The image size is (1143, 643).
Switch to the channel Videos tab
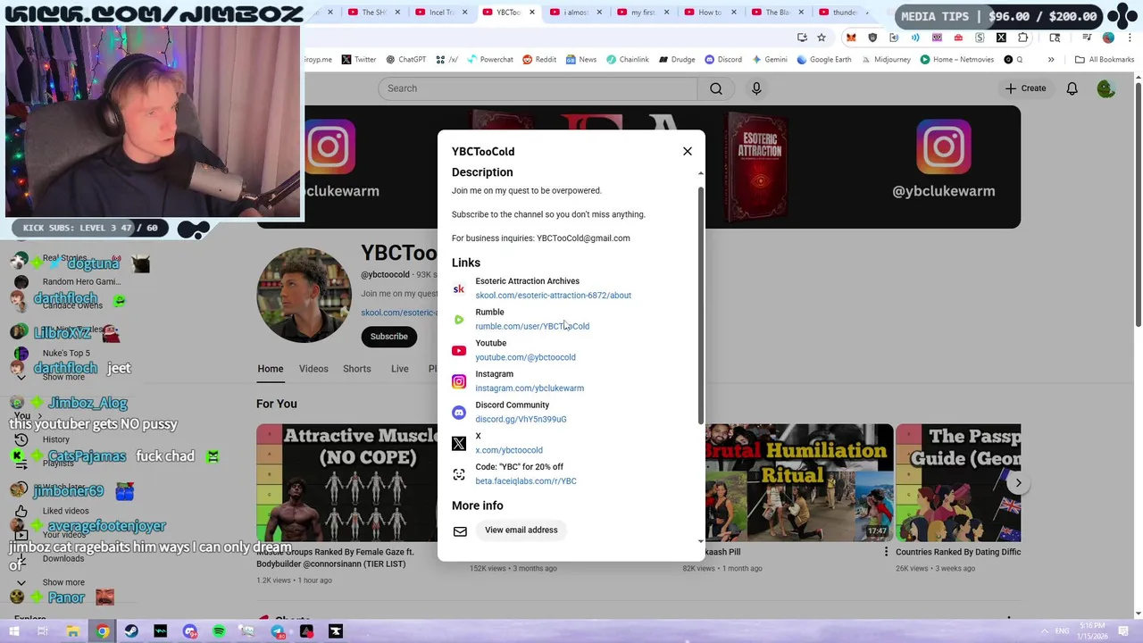(x=313, y=369)
